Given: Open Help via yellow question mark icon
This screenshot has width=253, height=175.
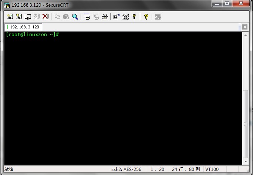Looking at the screenshot, I should [x=146, y=17].
